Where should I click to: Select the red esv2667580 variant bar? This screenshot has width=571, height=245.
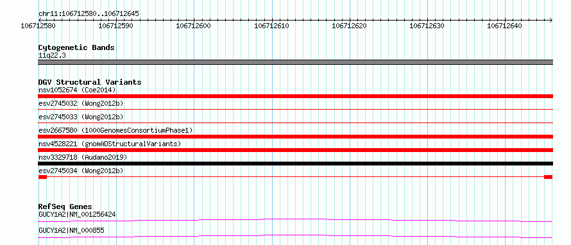(295, 137)
